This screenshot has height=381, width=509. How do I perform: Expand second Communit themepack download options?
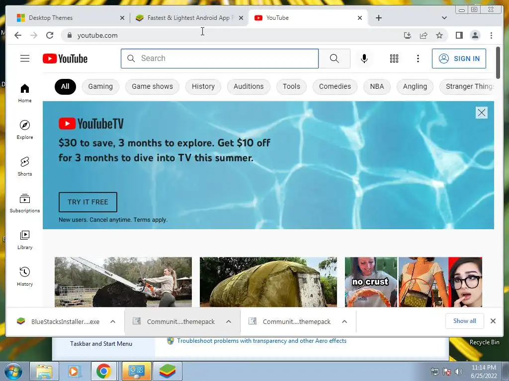(344, 321)
